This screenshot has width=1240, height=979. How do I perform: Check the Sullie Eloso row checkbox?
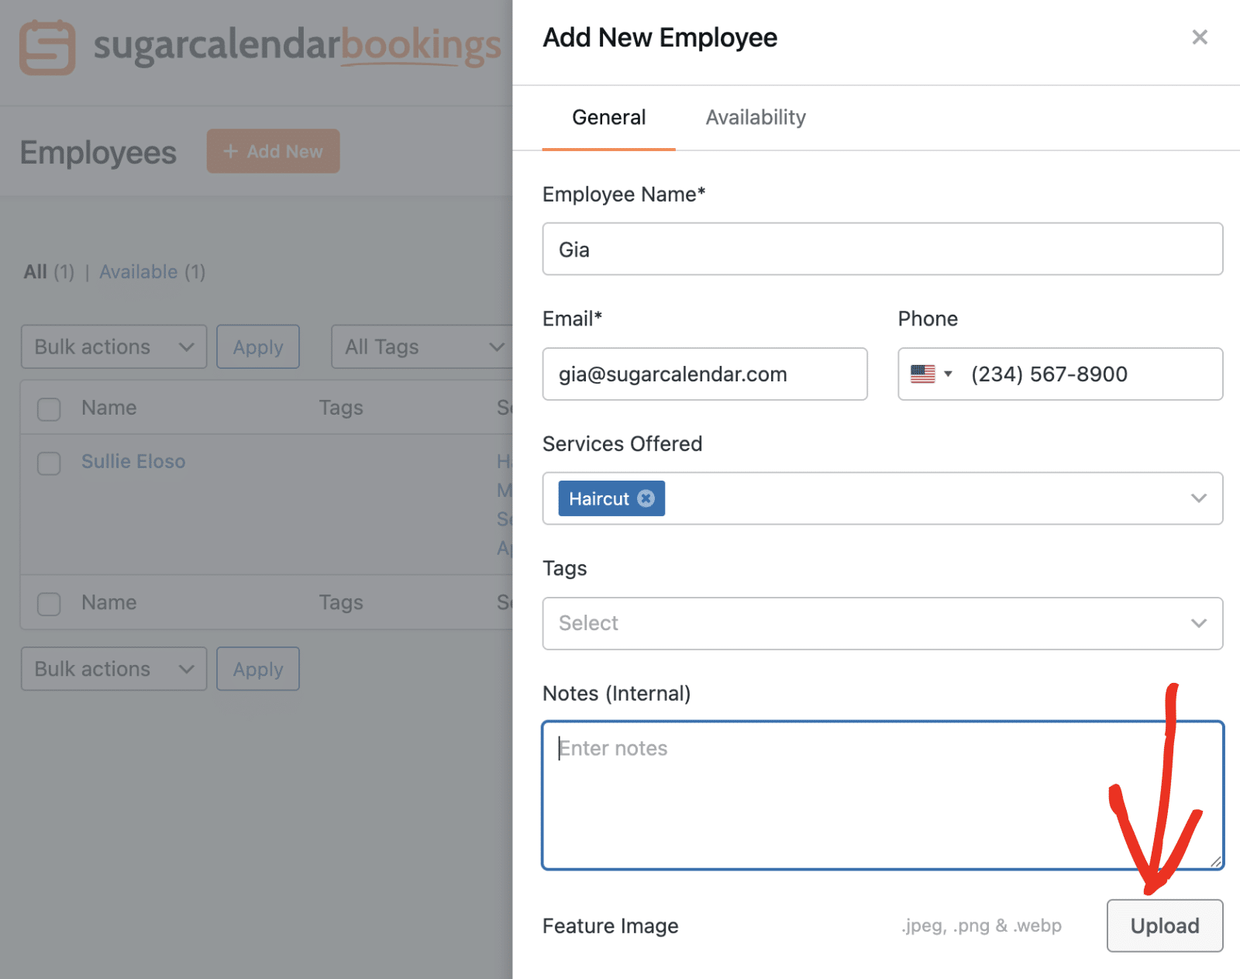(x=48, y=463)
